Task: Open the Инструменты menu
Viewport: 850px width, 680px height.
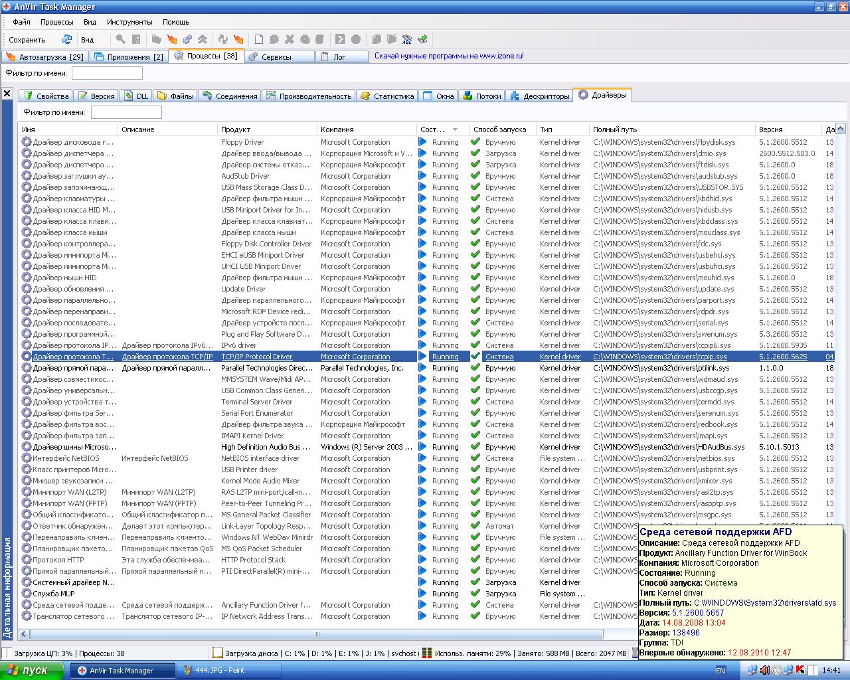Action: pyautogui.click(x=129, y=22)
